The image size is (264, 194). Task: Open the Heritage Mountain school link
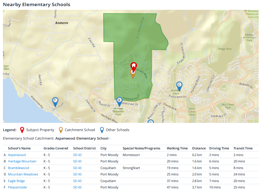(22, 161)
